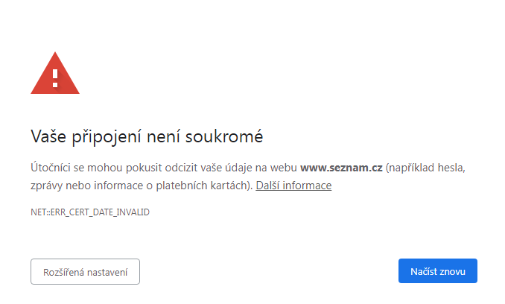Screen dimensions: 505x304
Task: Click the word Vaše in the heading
Action: point(48,136)
